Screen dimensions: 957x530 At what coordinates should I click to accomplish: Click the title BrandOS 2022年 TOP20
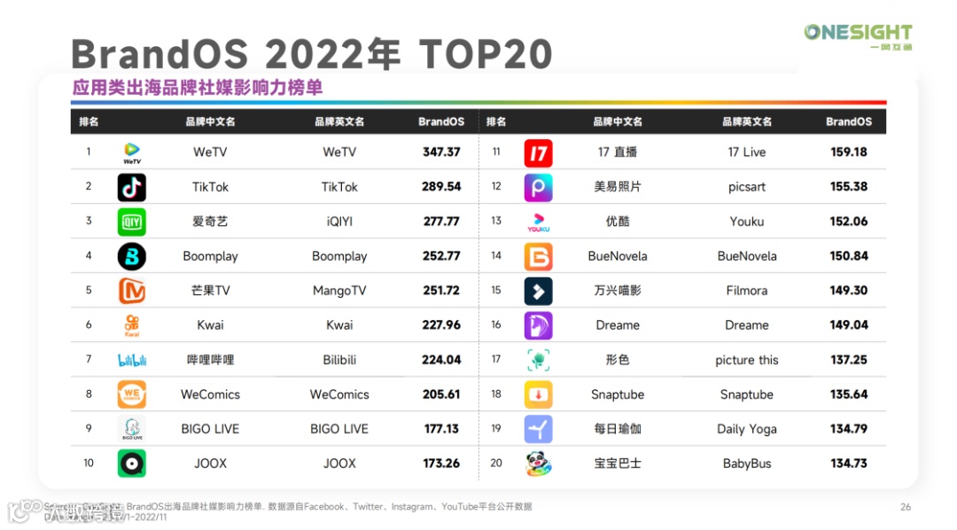pos(312,54)
